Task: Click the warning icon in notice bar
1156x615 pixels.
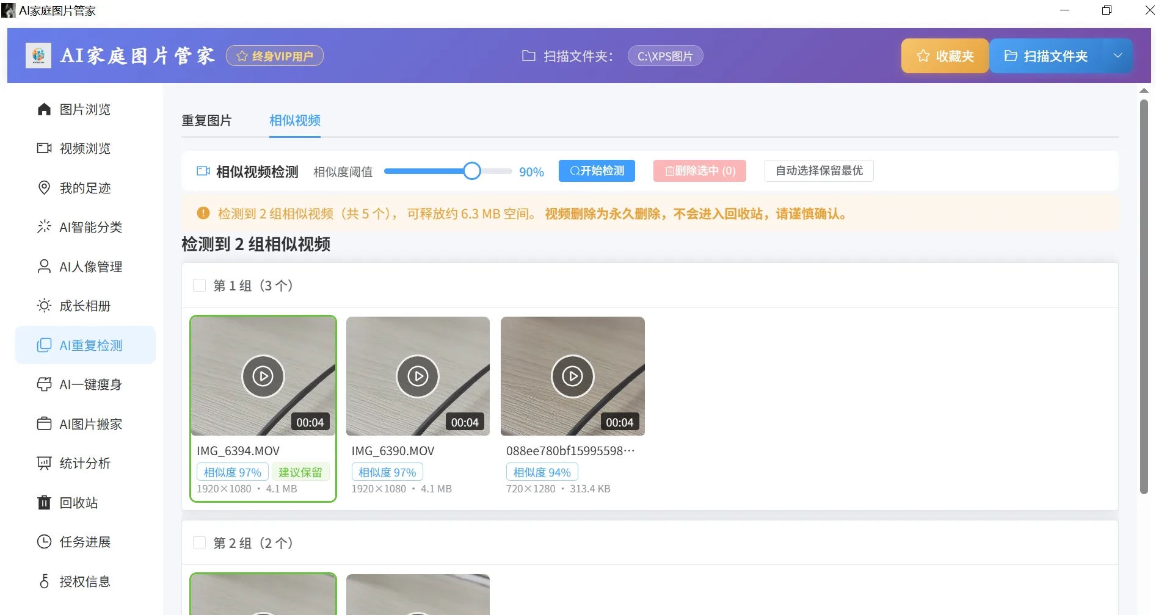Action: point(203,214)
